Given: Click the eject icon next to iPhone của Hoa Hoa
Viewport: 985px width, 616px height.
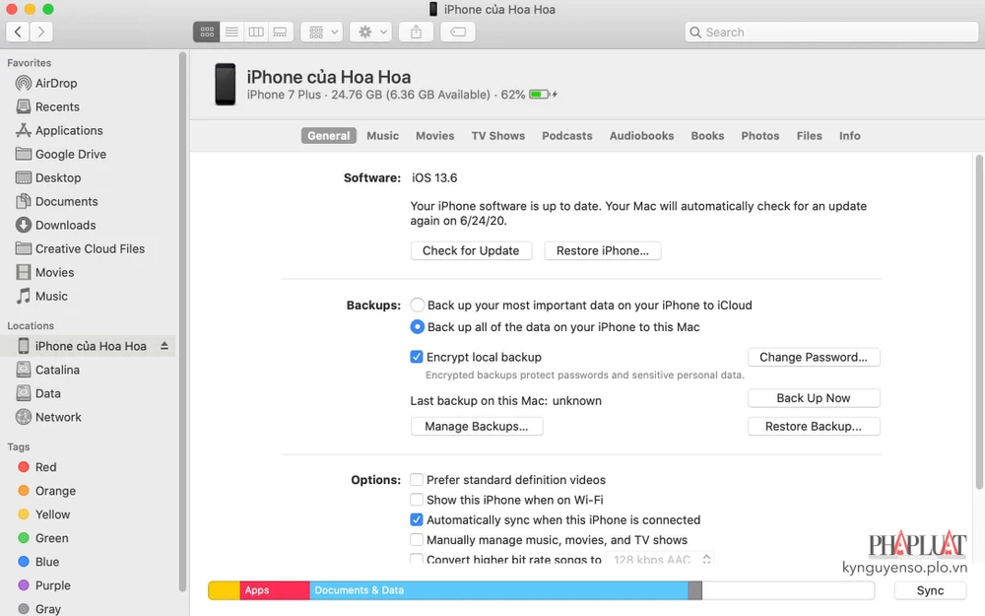Looking at the screenshot, I should click(164, 346).
